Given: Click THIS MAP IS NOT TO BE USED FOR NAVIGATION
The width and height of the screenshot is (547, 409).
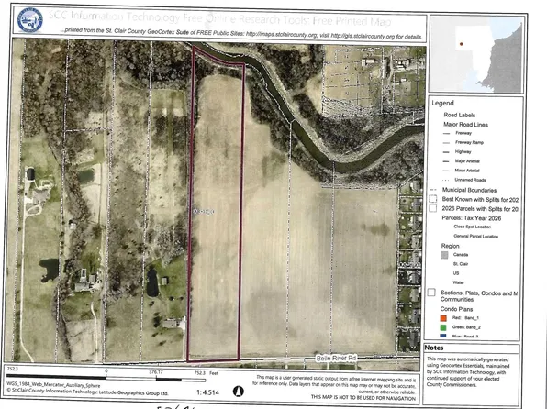Looking at the screenshot, I should (x=363, y=397).
